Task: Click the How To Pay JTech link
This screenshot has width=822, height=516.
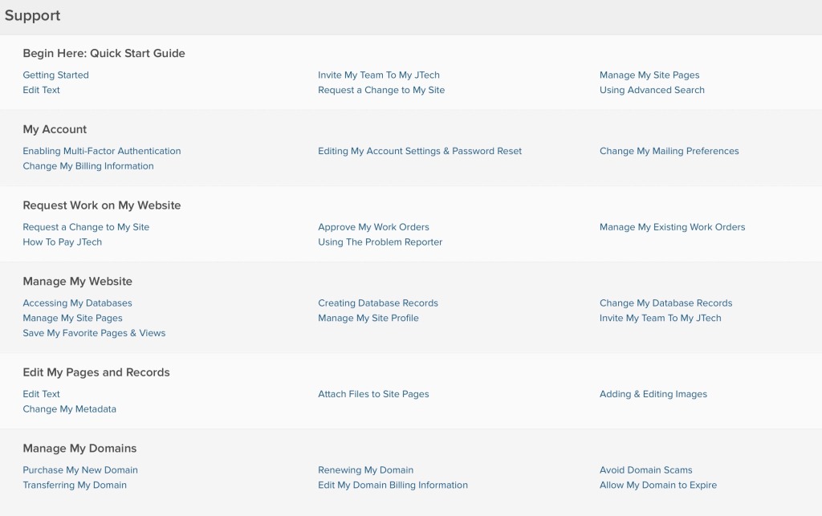Action: pos(63,242)
